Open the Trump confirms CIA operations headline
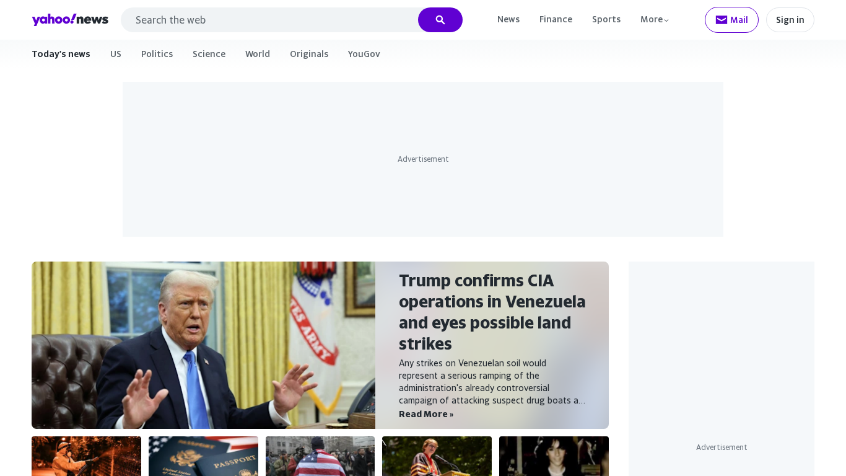 coord(492,312)
